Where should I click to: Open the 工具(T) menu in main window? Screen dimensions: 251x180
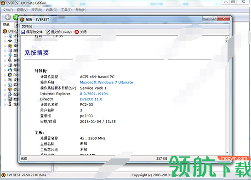[66, 10]
